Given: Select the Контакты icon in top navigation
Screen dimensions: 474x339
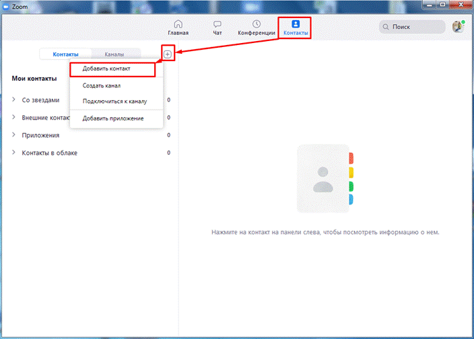Looking at the screenshot, I should click(x=295, y=24).
